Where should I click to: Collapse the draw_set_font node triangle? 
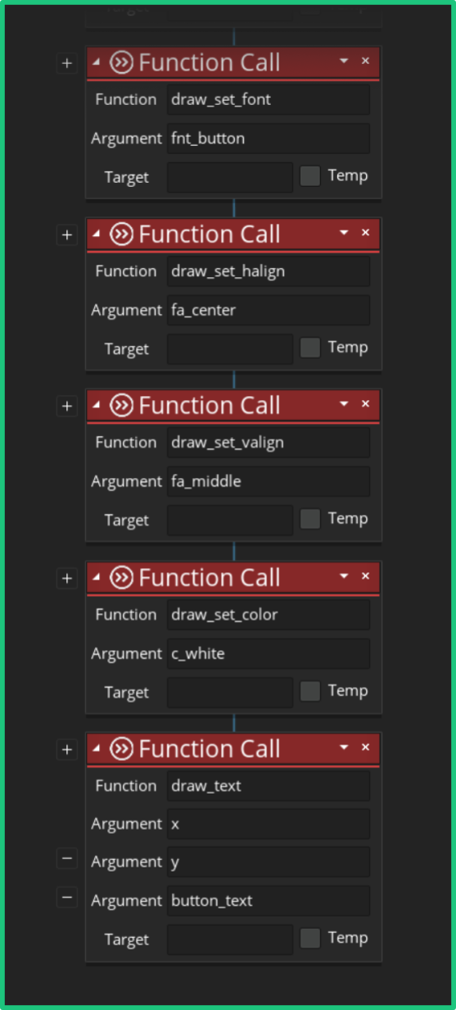click(x=97, y=61)
